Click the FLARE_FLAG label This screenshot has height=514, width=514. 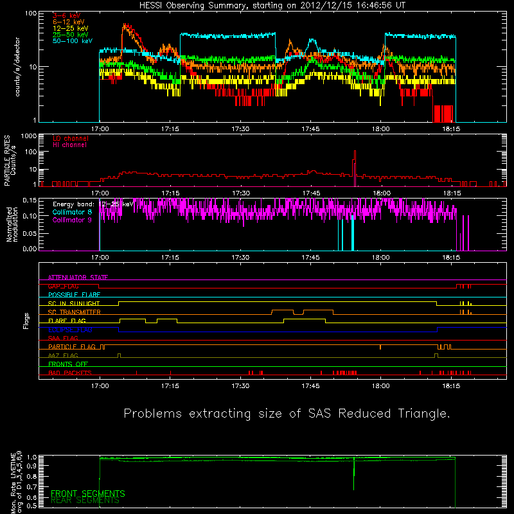(x=67, y=321)
